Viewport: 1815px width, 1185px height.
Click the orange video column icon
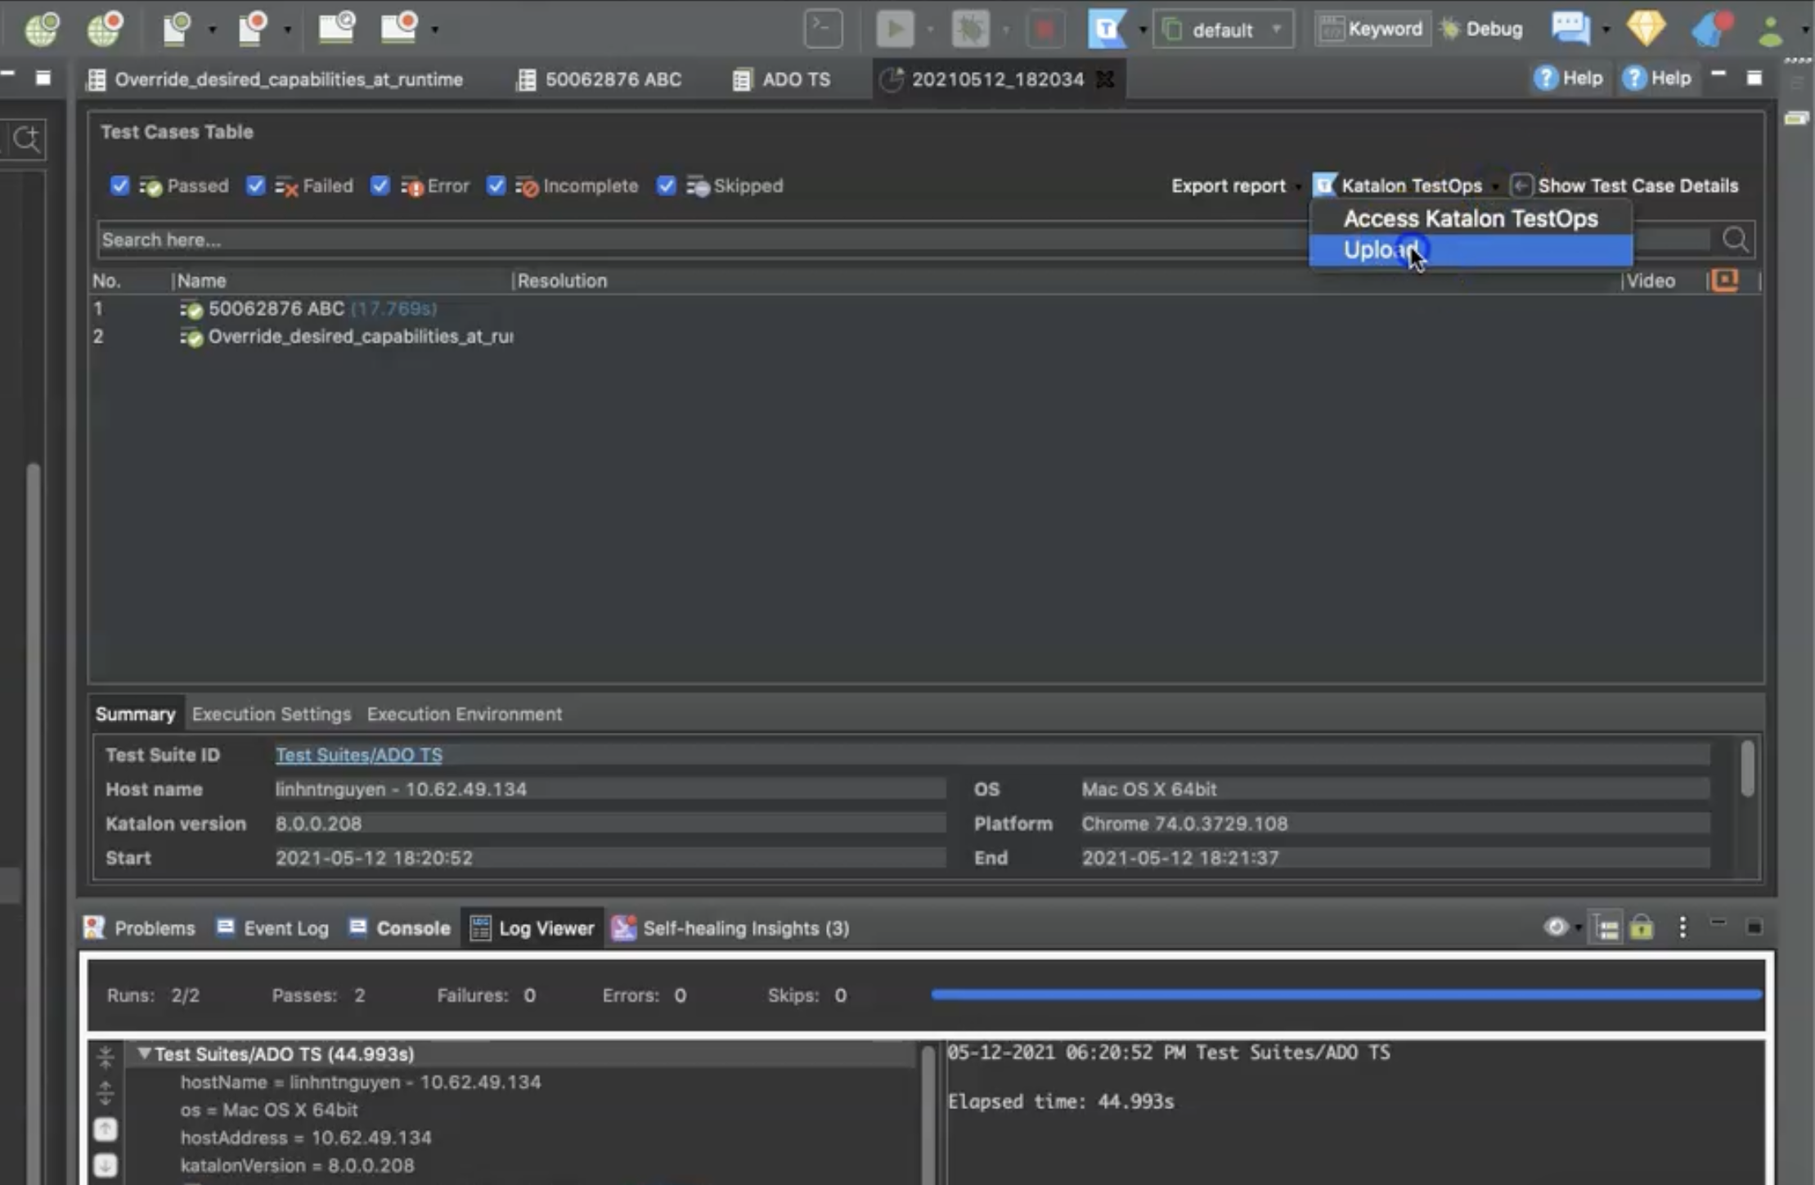click(1725, 281)
